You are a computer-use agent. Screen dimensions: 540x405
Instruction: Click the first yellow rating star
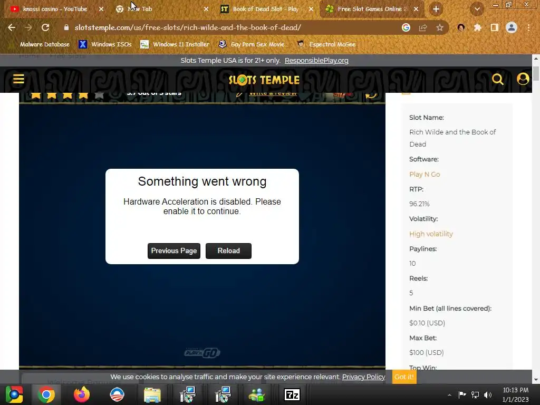tap(36, 95)
